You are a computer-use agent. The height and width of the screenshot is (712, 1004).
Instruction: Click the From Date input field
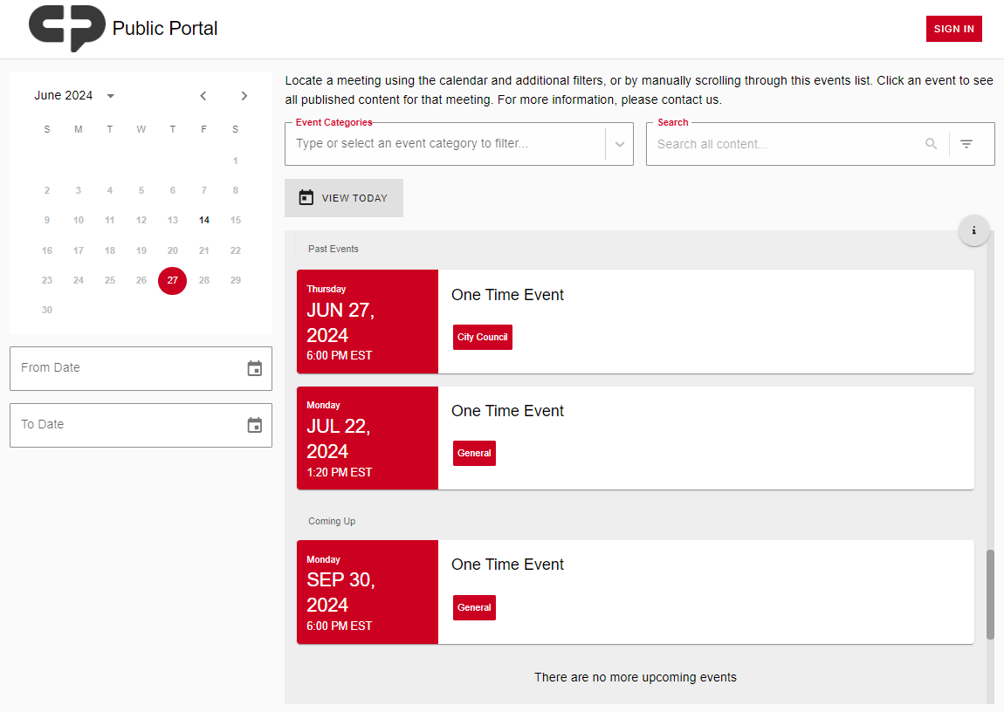pyautogui.click(x=141, y=368)
